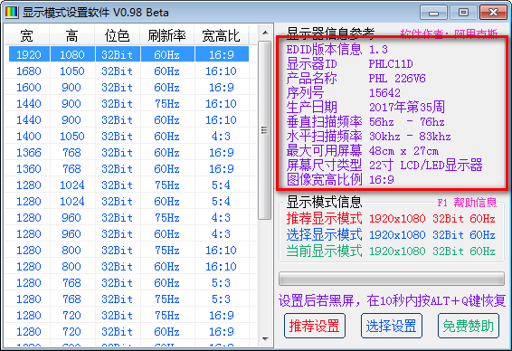Click the rainbow app icon in title bar
Viewport: 512px width, 351px height.
pos(12,13)
